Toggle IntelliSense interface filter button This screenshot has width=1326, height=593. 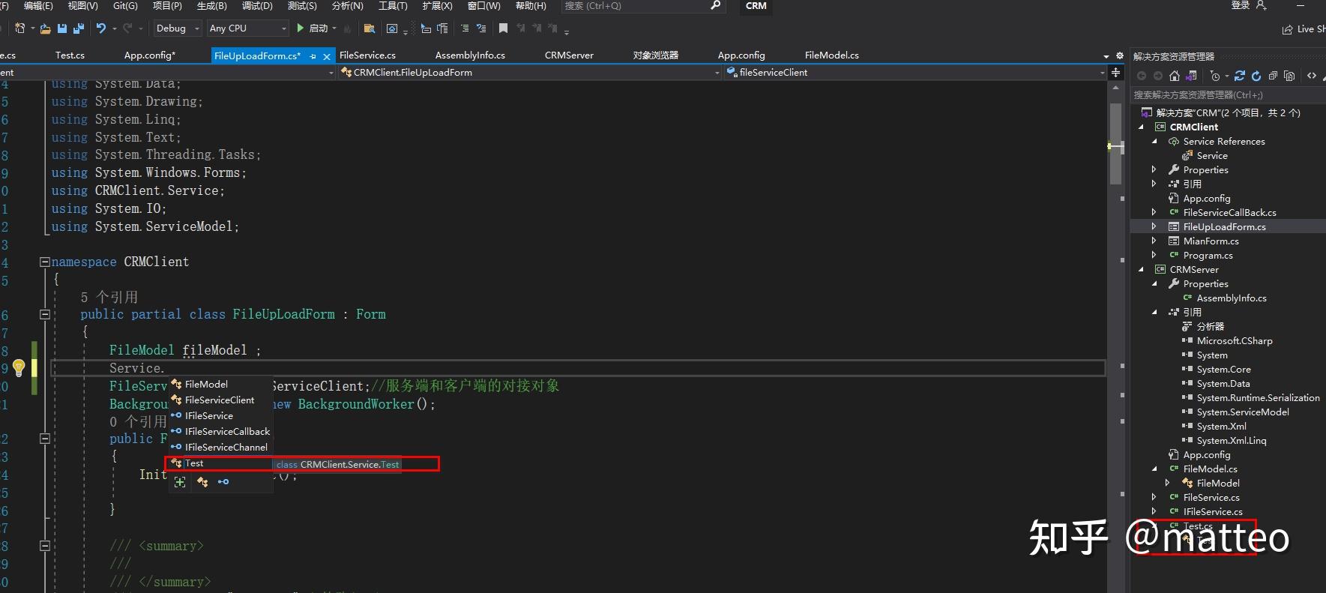pos(223,482)
